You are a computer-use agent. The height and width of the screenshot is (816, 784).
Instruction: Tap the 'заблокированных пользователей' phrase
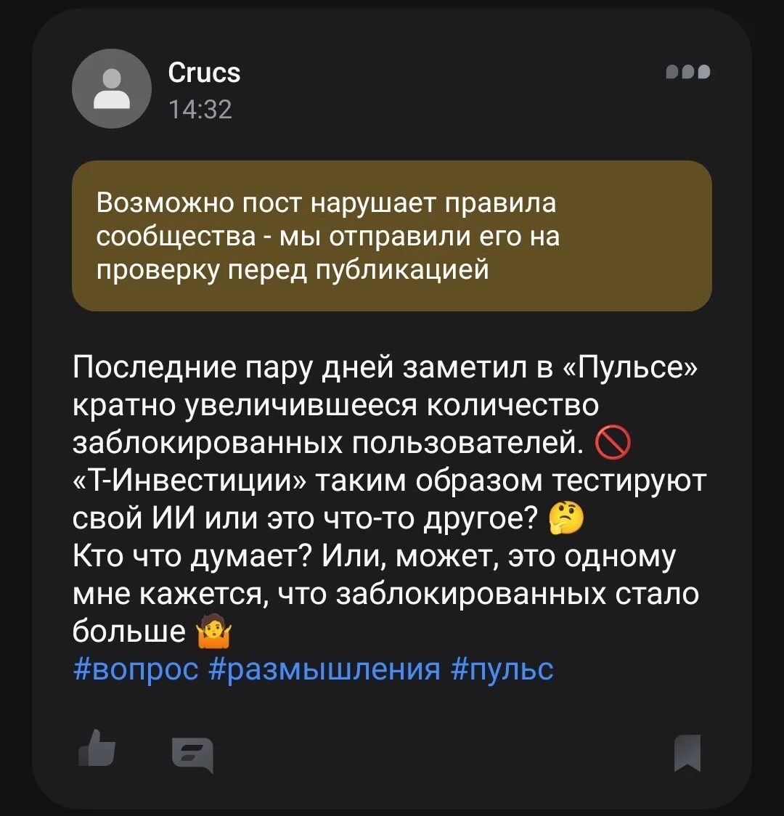[x=328, y=444]
